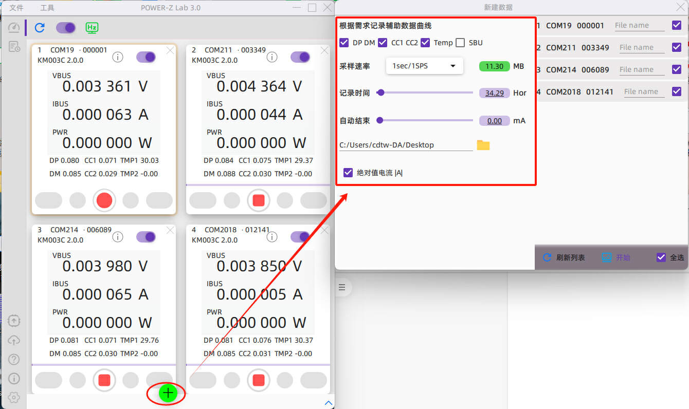Viewport: 689px width, 409px height.
Task: Open the settings gear in the left sidebar
Action: tap(14, 397)
